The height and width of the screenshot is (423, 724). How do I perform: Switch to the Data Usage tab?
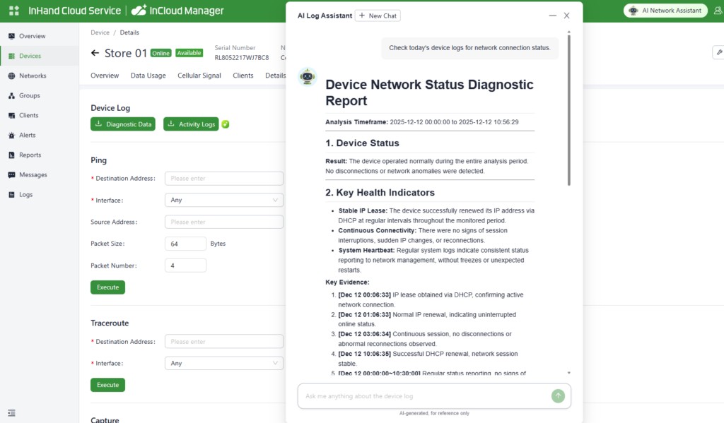click(x=148, y=76)
